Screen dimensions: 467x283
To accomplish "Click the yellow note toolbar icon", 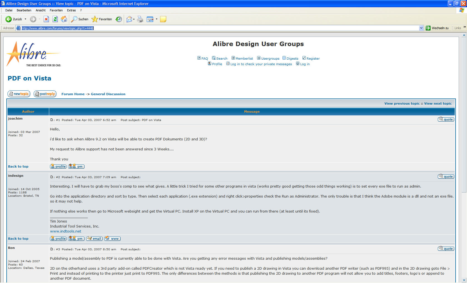I will [163, 19].
